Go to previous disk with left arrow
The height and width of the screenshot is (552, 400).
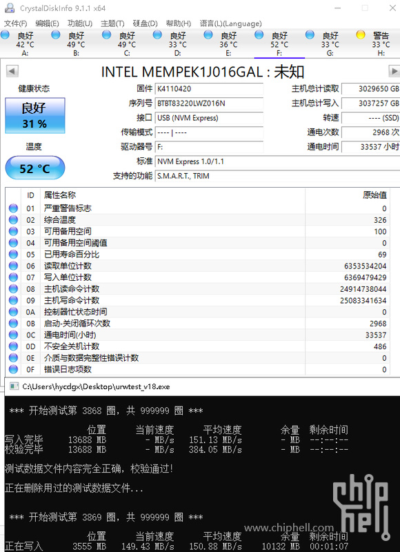pos(12,71)
